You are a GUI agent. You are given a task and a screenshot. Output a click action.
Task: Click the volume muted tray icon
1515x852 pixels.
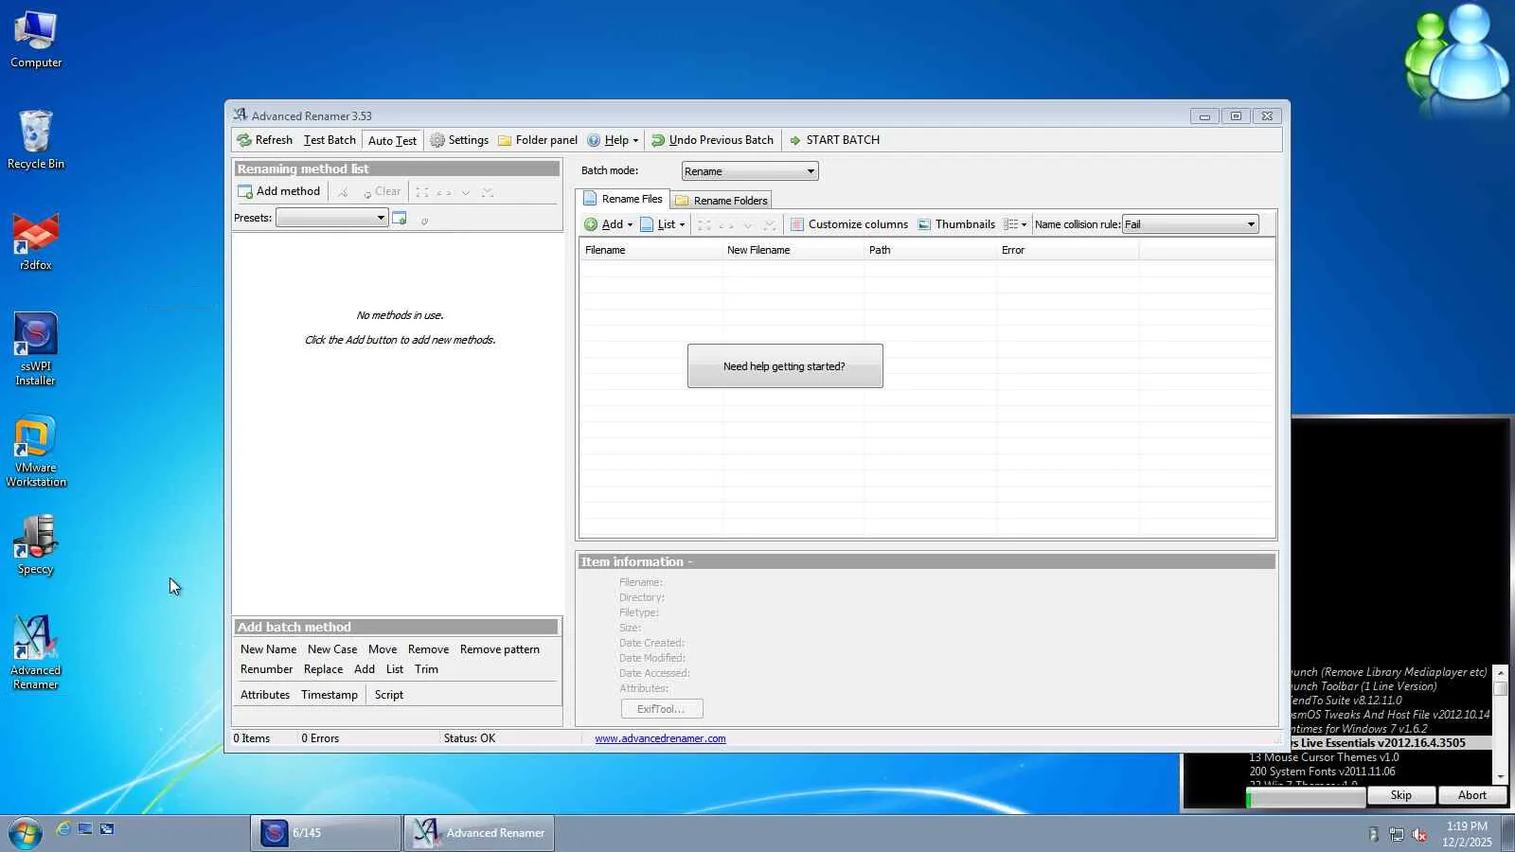[1419, 834]
